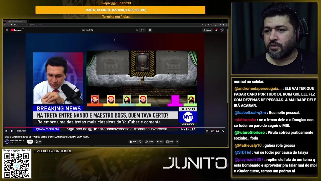The width and height of the screenshot is (321, 181).
Task: Click the video title text below player
Action: [x=47, y=137]
